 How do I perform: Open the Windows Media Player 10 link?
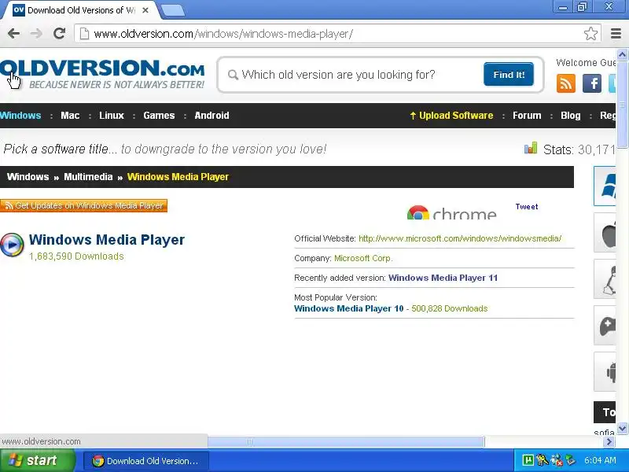click(348, 308)
